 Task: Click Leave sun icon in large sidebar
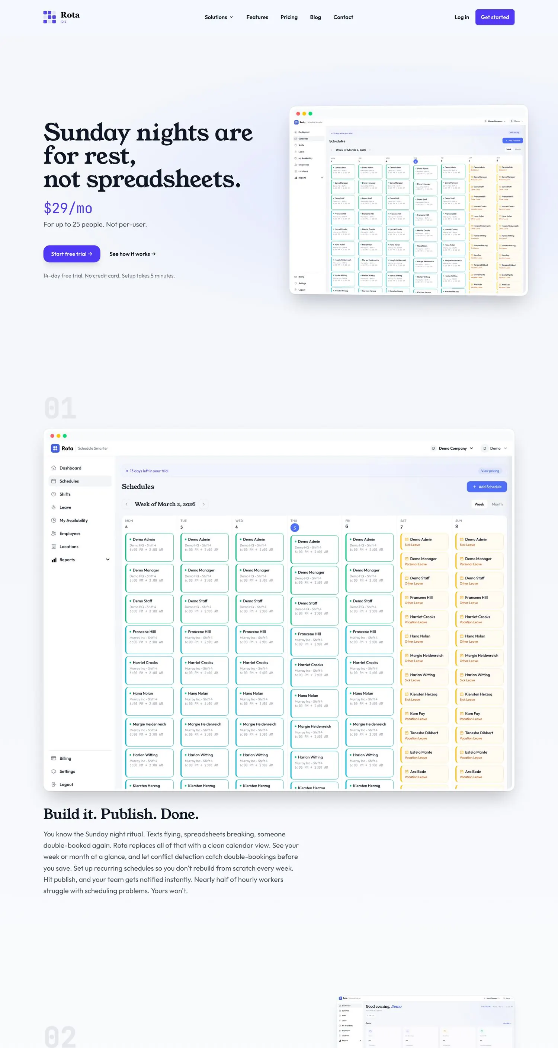pos(54,507)
